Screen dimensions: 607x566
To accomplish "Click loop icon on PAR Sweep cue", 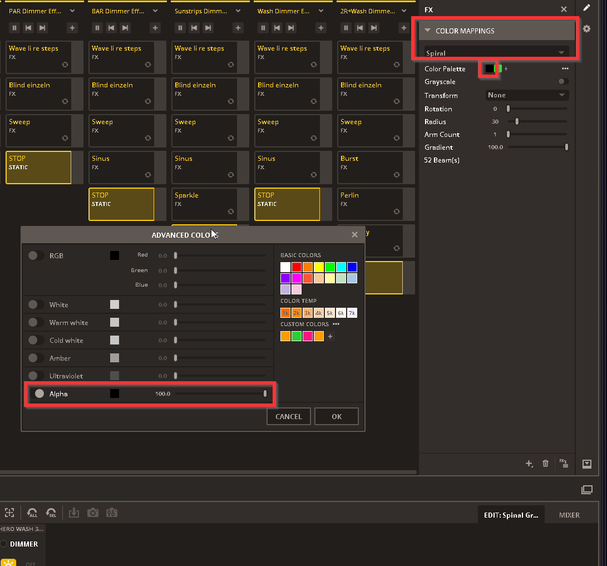I will tap(65, 138).
